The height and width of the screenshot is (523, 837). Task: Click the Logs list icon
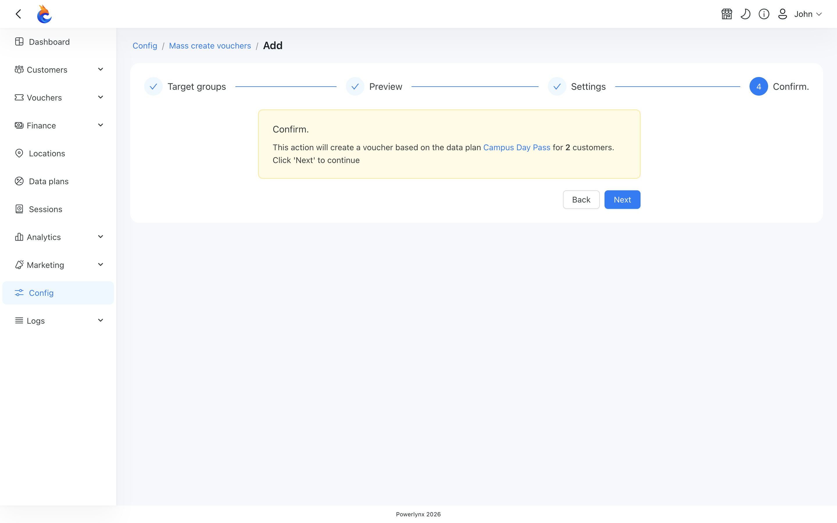[x=19, y=321]
